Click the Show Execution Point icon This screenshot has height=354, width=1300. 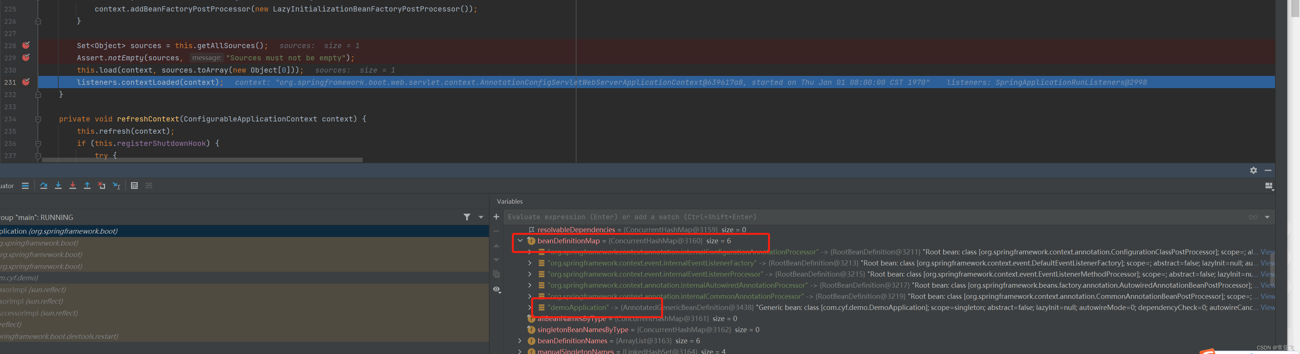tap(25, 185)
